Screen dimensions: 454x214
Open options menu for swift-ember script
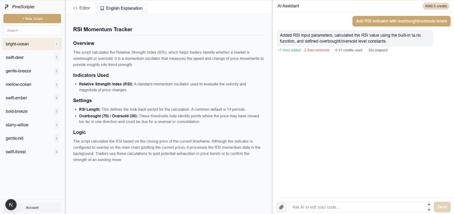point(56,98)
